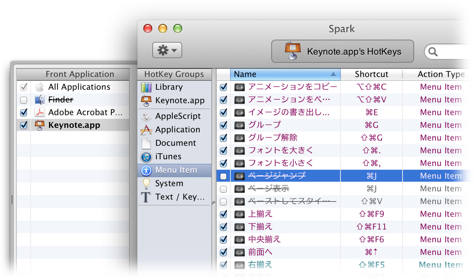Click hotkey icon beside グループ
Screen dimensions: 474x280
(239, 125)
